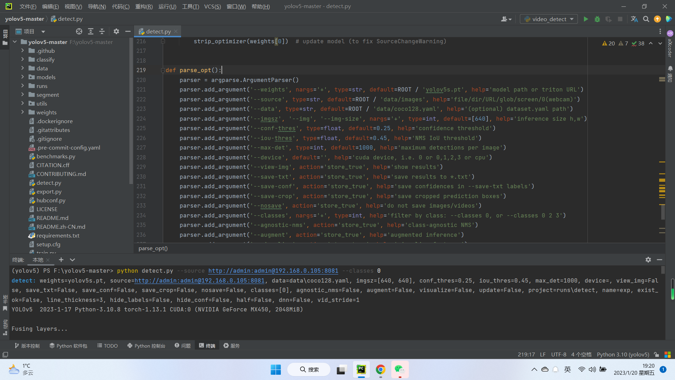Screen dimensions: 675x380
Task: Switch to Python 控制台 tab
Action: (x=146, y=346)
